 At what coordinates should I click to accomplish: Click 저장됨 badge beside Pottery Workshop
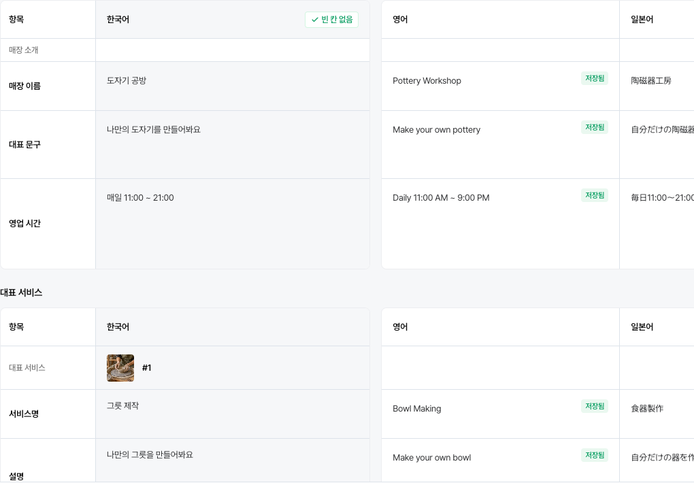[595, 78]
